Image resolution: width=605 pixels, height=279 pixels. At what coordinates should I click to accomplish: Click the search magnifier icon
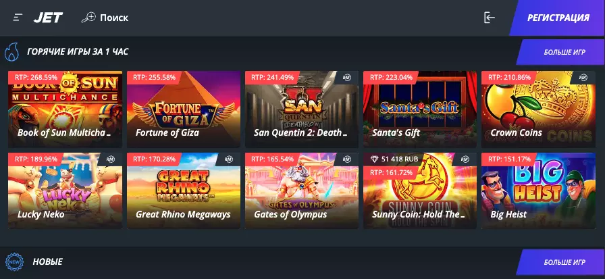(x=88, y=18)
